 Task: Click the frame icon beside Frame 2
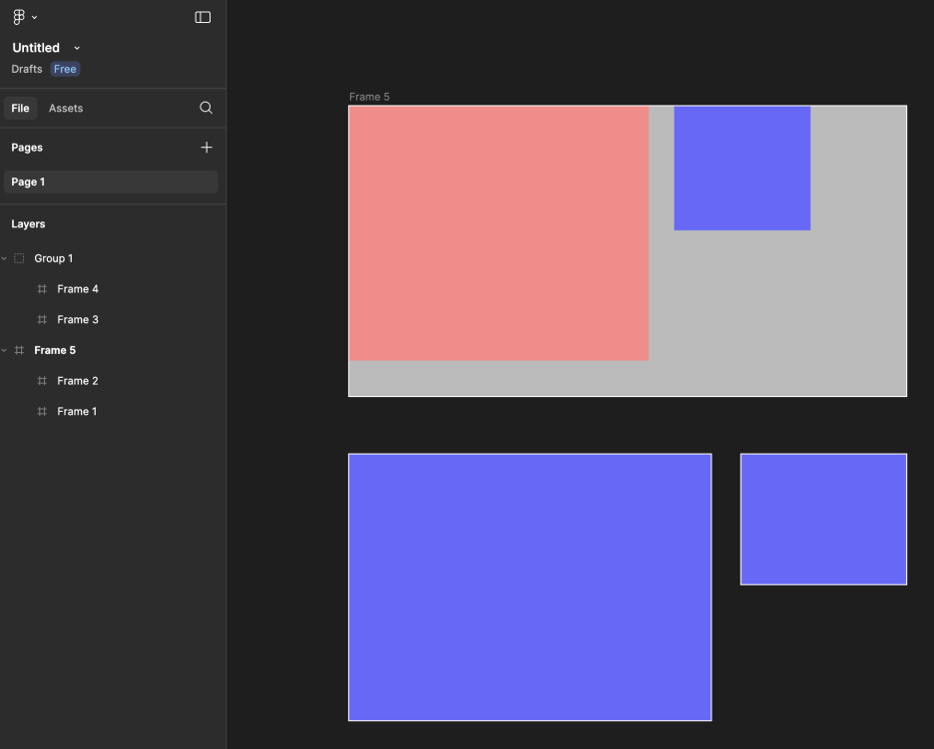click(42, 380)
